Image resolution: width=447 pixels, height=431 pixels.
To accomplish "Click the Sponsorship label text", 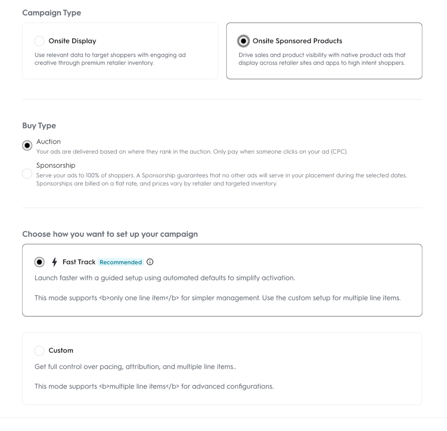I will point(56,165).
